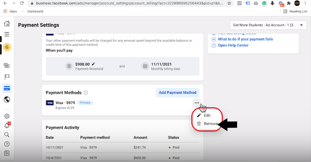Reload the page with the refresh icon
The width and height of the screenshot is (311, 162).
(22, 3)
